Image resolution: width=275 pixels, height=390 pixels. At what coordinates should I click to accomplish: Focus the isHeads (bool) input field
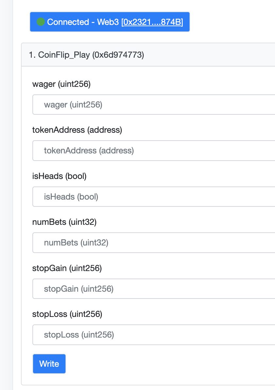point(154,197)
